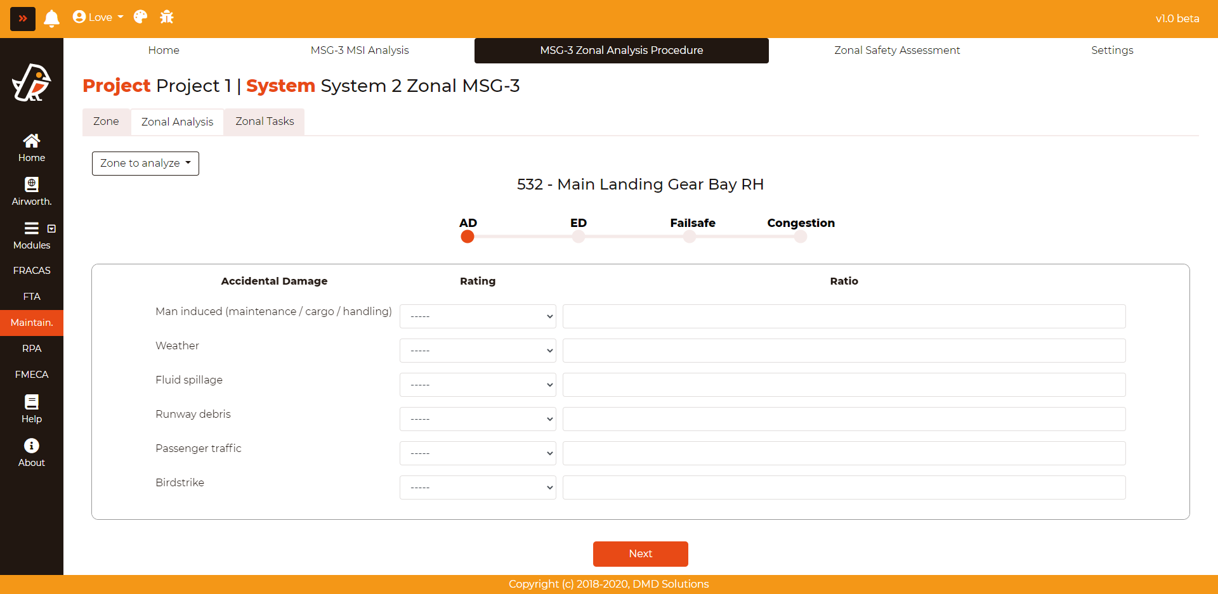Viewport: 1218px width, 594px height.
Task: Click the bird logo in the sidebar
Action: click(32, 83)
